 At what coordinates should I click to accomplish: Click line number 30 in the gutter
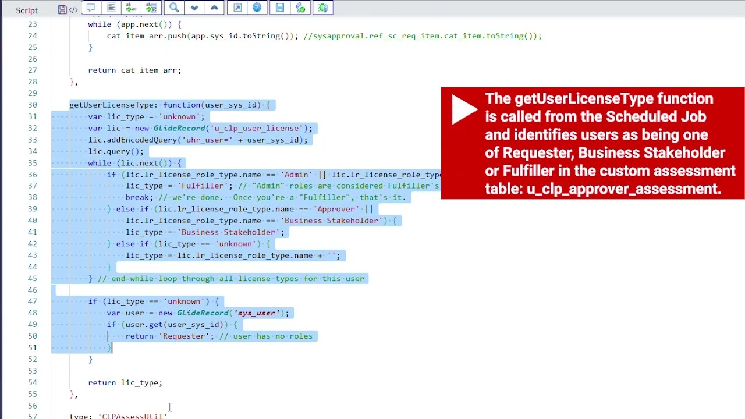(32, 105)
